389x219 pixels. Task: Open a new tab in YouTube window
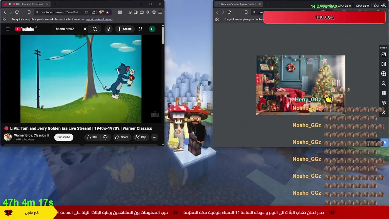coord(55,4)
